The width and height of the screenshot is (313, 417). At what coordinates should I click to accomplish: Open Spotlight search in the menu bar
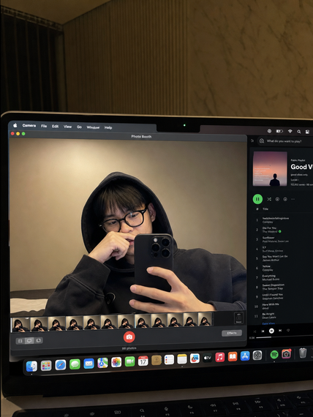tap(299, 132)
